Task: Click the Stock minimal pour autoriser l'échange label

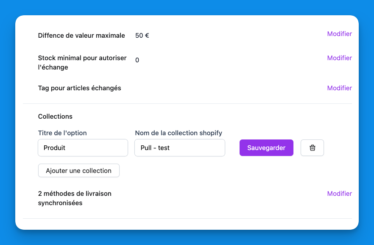Action: click(x=82, y=62)
